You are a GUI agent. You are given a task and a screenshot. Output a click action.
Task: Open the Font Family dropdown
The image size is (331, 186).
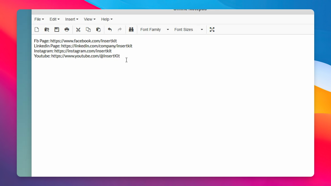coord(154,29)
